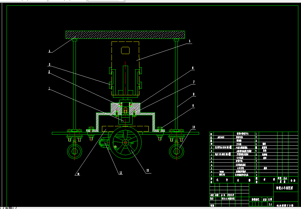Click the 备注 column header
The height and width of the screenshot is (209, 301).
click(x=293, y=180)
